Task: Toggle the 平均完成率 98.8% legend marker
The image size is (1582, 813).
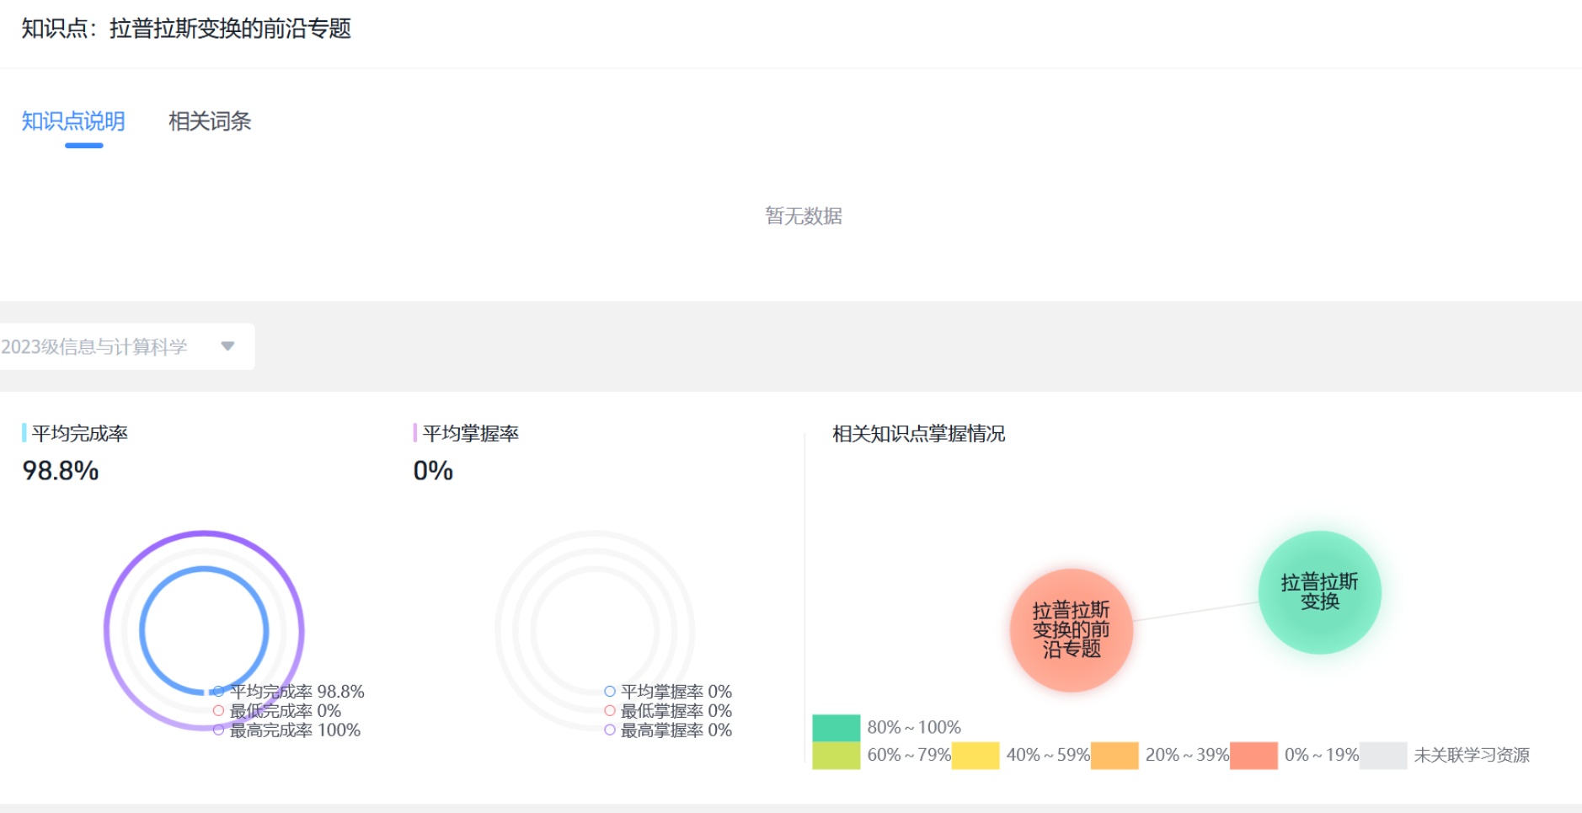Action: pyautogui.click(x=219, y=692)
